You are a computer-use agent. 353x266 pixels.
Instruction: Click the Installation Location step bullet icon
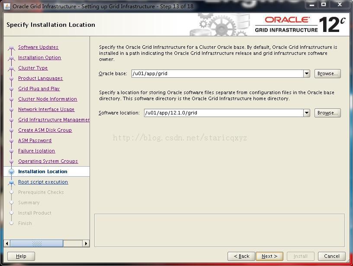pos(11,171)
